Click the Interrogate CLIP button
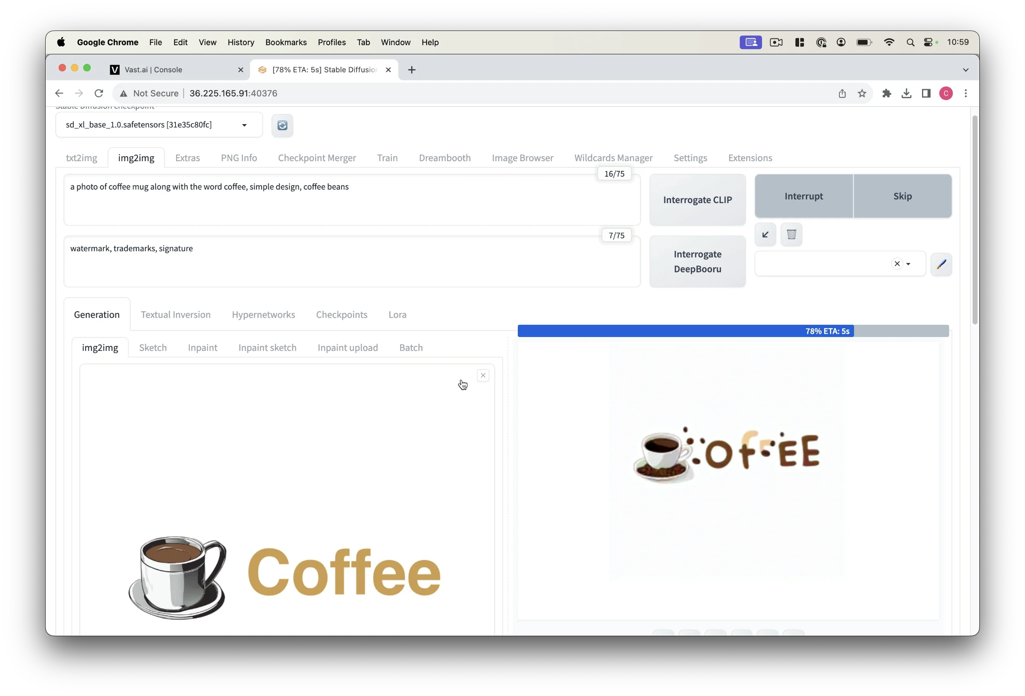Screen dimensions: 1025x696 697,200
